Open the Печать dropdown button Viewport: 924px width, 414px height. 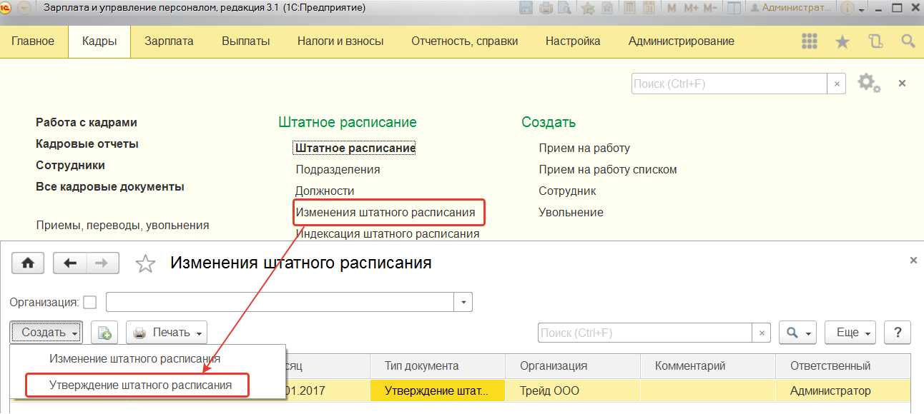coord(167,333)
